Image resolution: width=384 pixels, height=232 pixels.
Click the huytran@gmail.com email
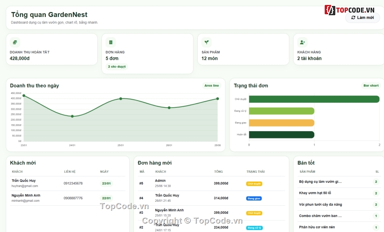point(25,186)
